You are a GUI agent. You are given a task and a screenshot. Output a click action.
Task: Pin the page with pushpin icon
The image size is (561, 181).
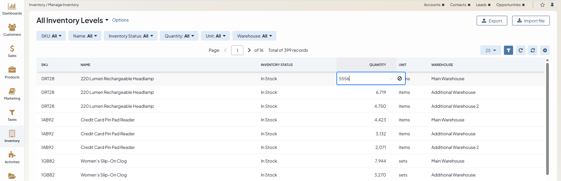pyautogui.click(x=552, y=5)
